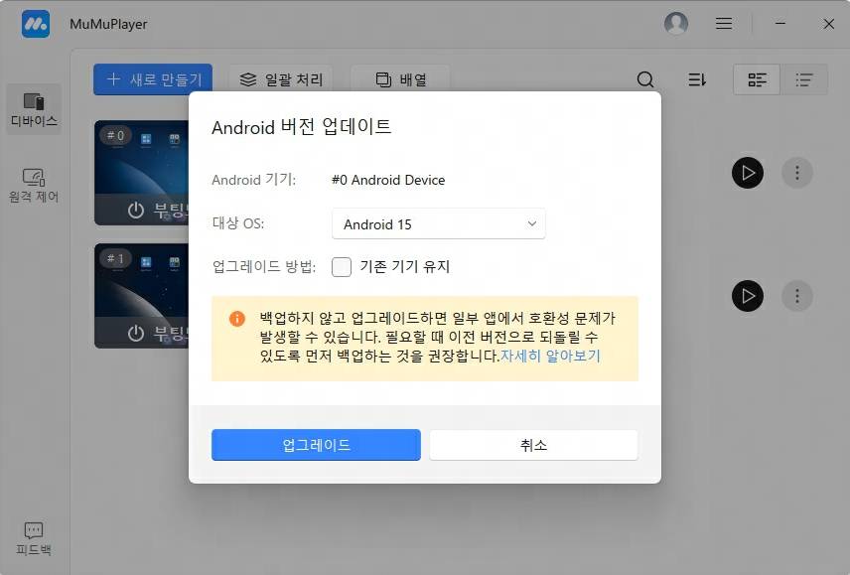The image size is (850, 575).
Task: Switch to detailed card view
Action: click(x=757, y=79)
